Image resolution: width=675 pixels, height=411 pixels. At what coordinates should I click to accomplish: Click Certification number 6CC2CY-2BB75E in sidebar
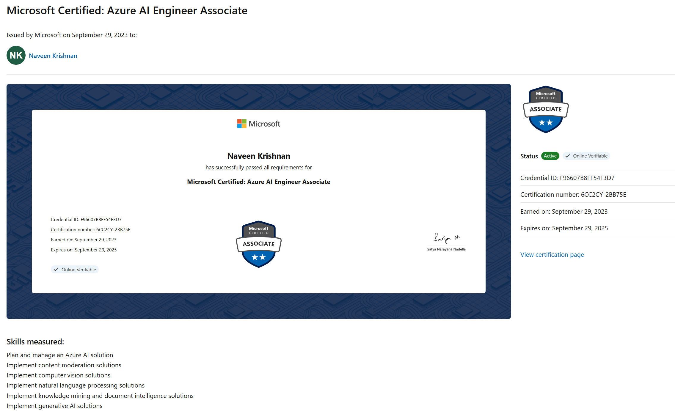573,195
